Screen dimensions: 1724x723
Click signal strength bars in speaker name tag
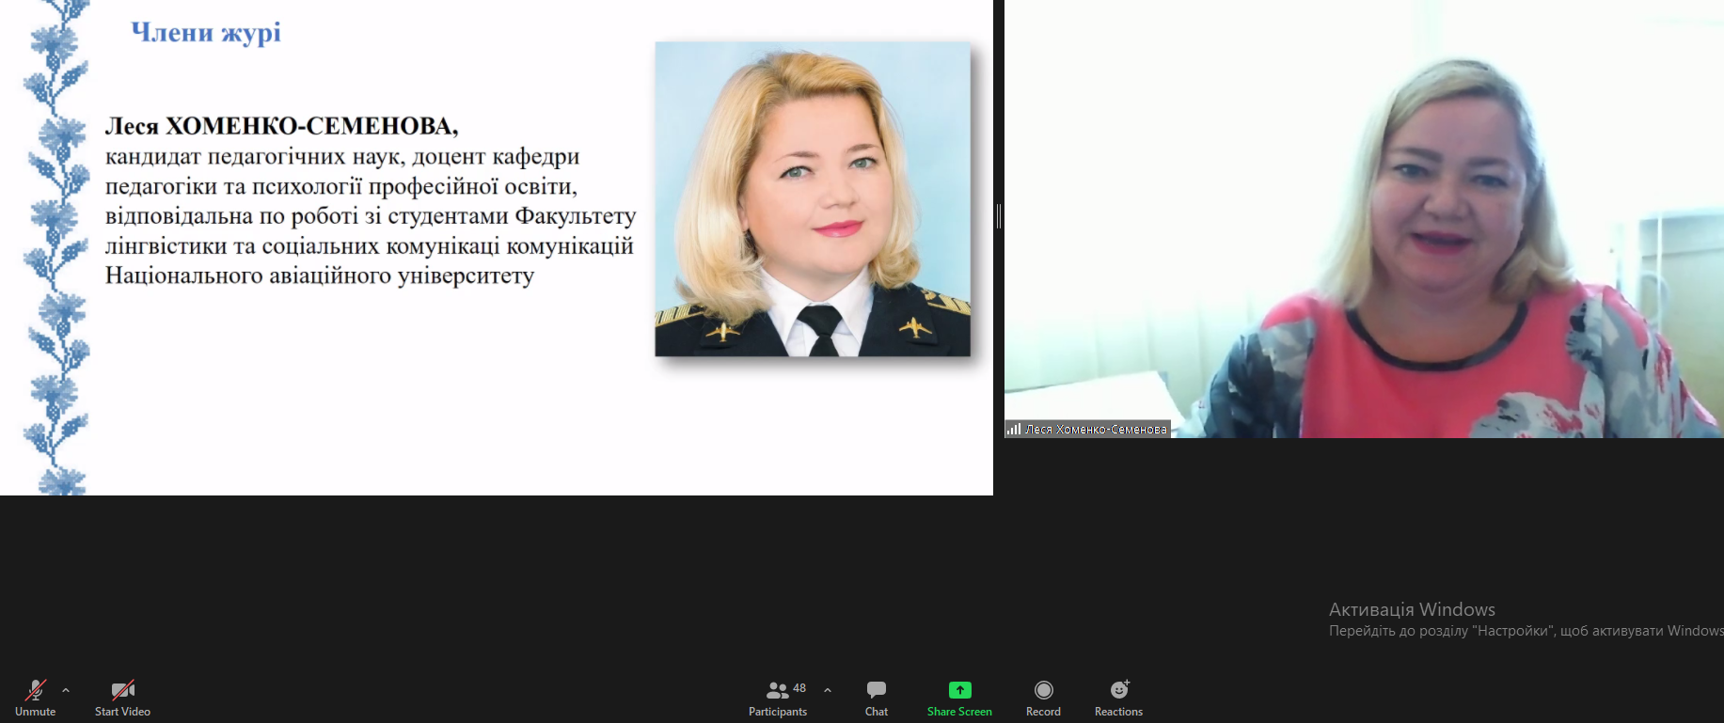click(x=1014, y=430)
